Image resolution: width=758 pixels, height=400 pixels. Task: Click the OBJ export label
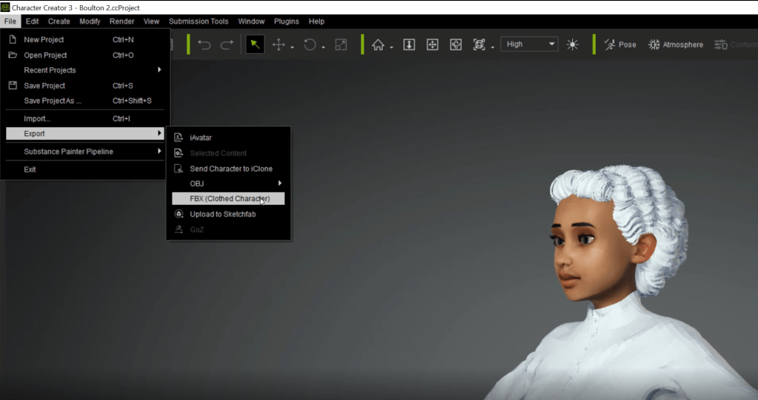(197, 183)
